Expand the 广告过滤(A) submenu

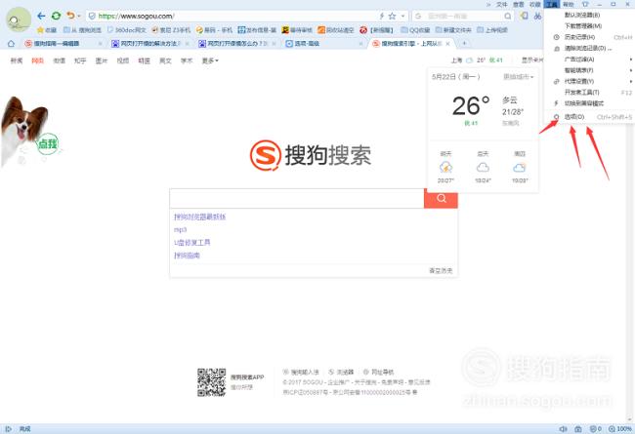coord(590,59)
